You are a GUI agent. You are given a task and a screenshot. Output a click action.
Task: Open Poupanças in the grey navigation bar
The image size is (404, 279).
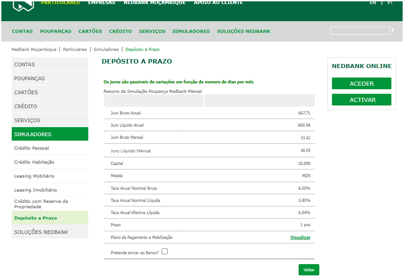(x=56, y=31)
